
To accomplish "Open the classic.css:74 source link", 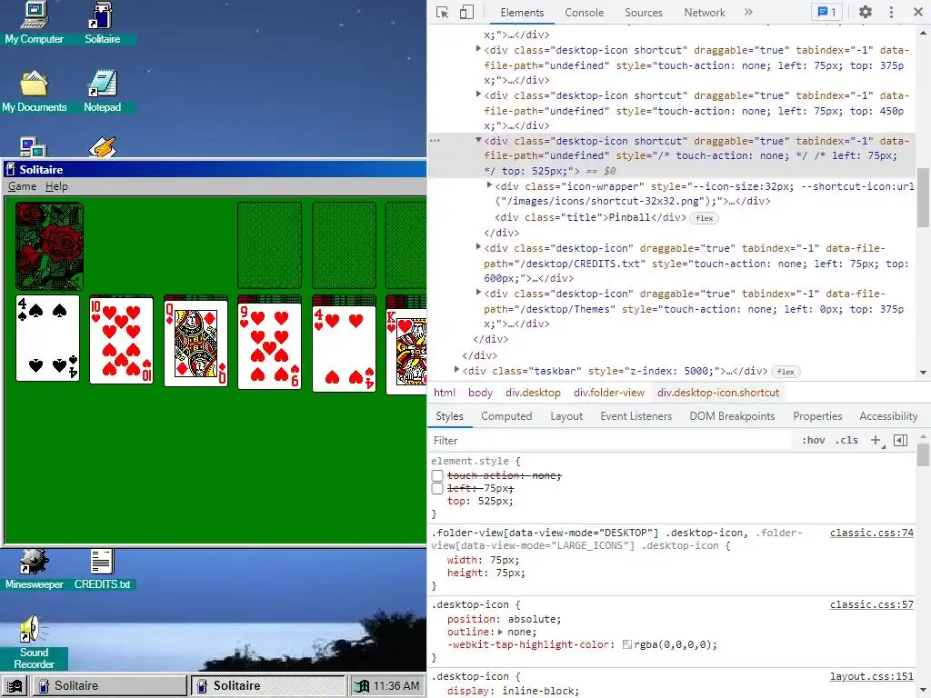I will click(872, 533).
